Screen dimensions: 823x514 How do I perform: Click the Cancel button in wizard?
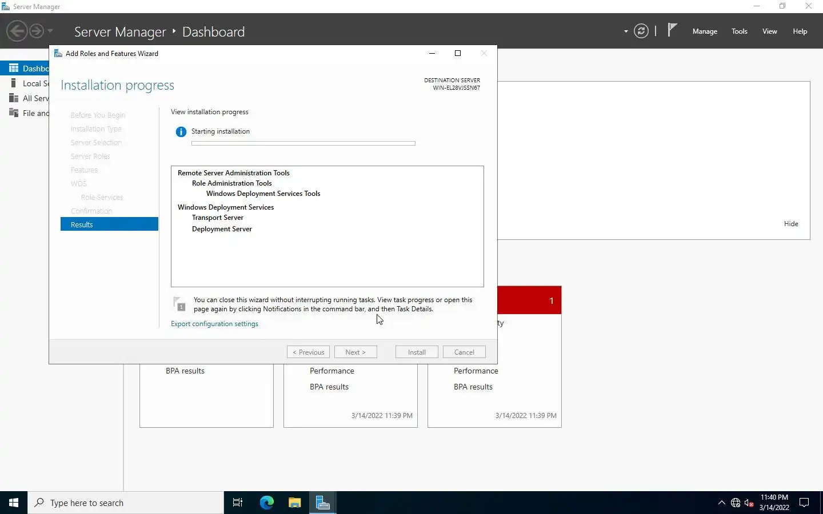coord(464,352)
